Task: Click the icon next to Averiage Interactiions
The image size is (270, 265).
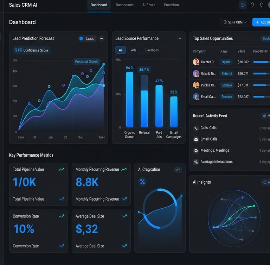Action: 196,162
